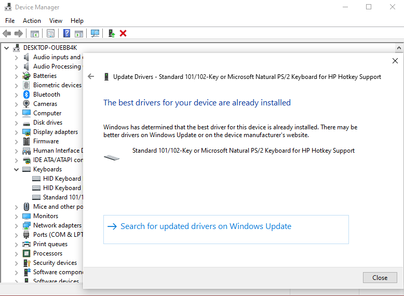Click the Biometric devices fingerprint icon
The width and height of the screenshot is (404, 296).
tap(26, 85)
